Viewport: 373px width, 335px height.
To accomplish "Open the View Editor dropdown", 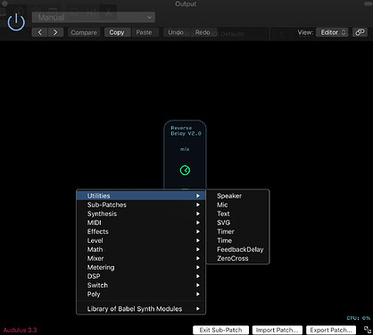I will (x=332, y=32).
